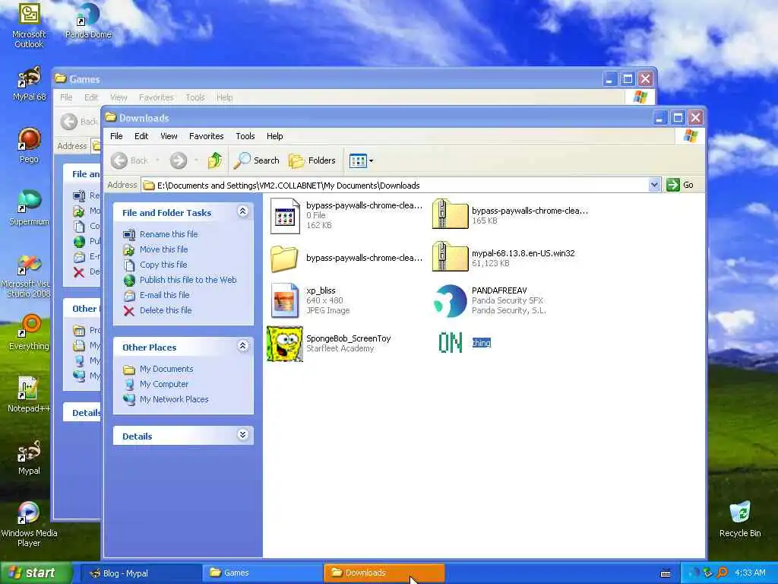The width and height of the screenshot is (778, 584).
Task: Open Help menu in Downloads window
Action: coord(274,136)
